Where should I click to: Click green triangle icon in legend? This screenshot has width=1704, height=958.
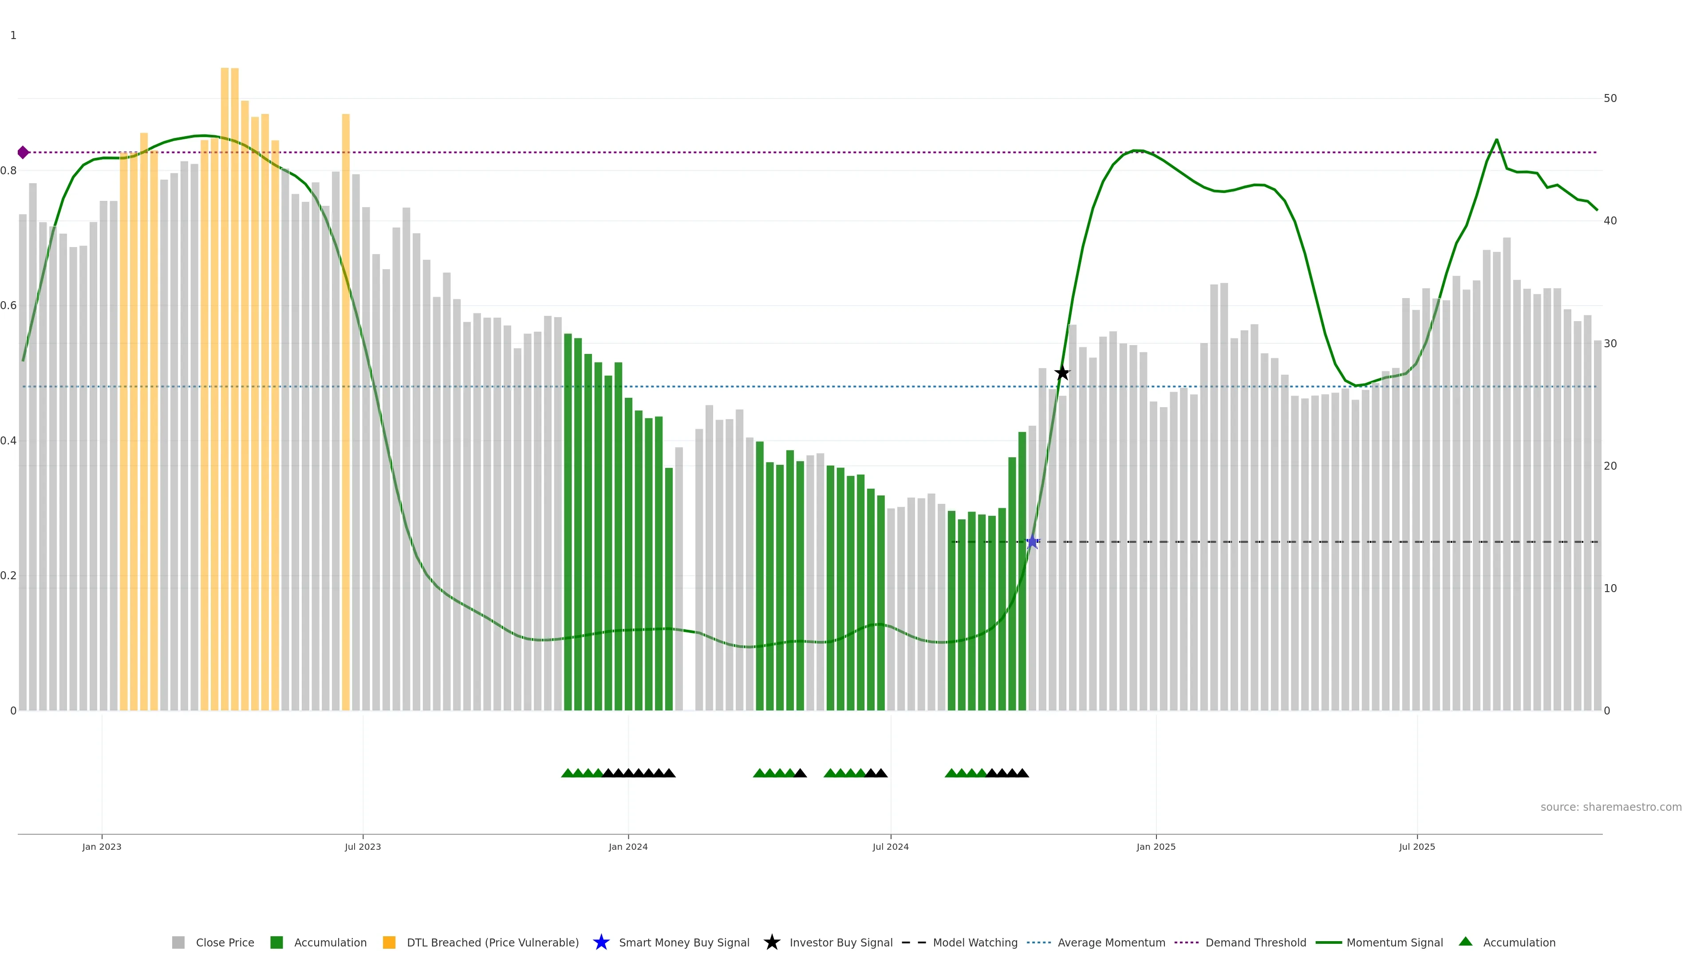[x=1465, y=942]
